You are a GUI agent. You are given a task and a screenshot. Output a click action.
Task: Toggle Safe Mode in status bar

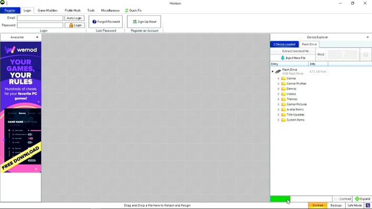[355, 206]
